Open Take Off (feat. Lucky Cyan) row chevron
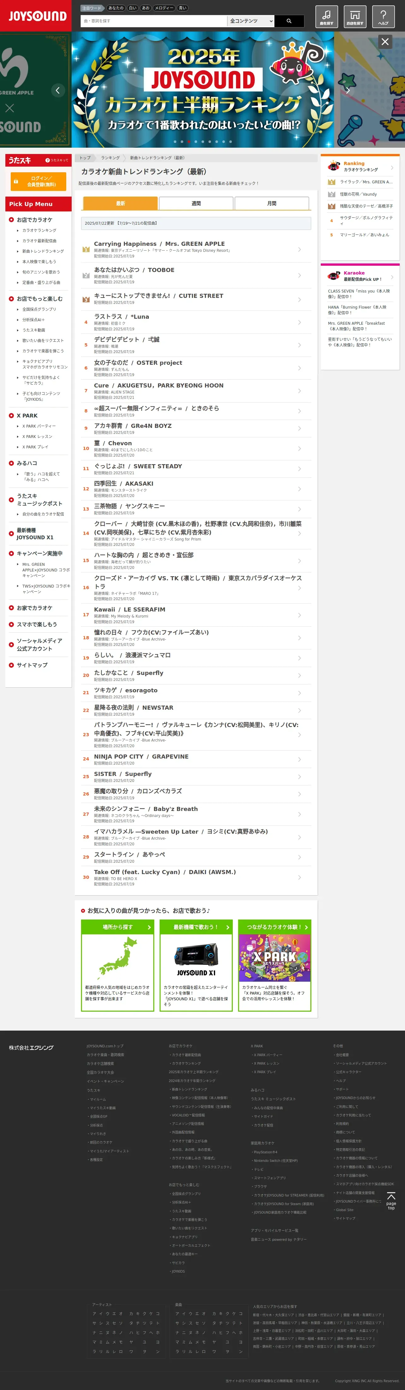This screenshot has height=1390, width=405. click(299, 877)
